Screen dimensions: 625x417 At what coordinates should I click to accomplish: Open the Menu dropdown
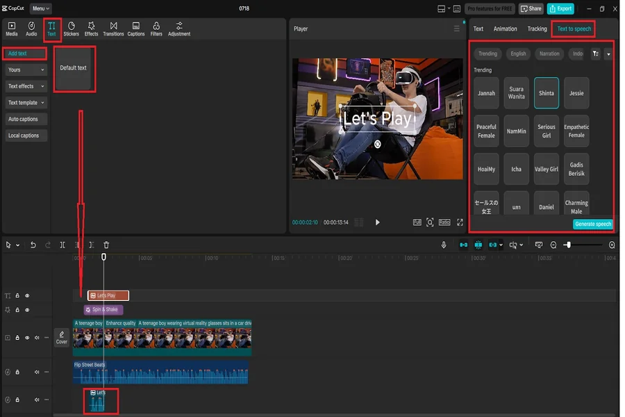[41, 8]
